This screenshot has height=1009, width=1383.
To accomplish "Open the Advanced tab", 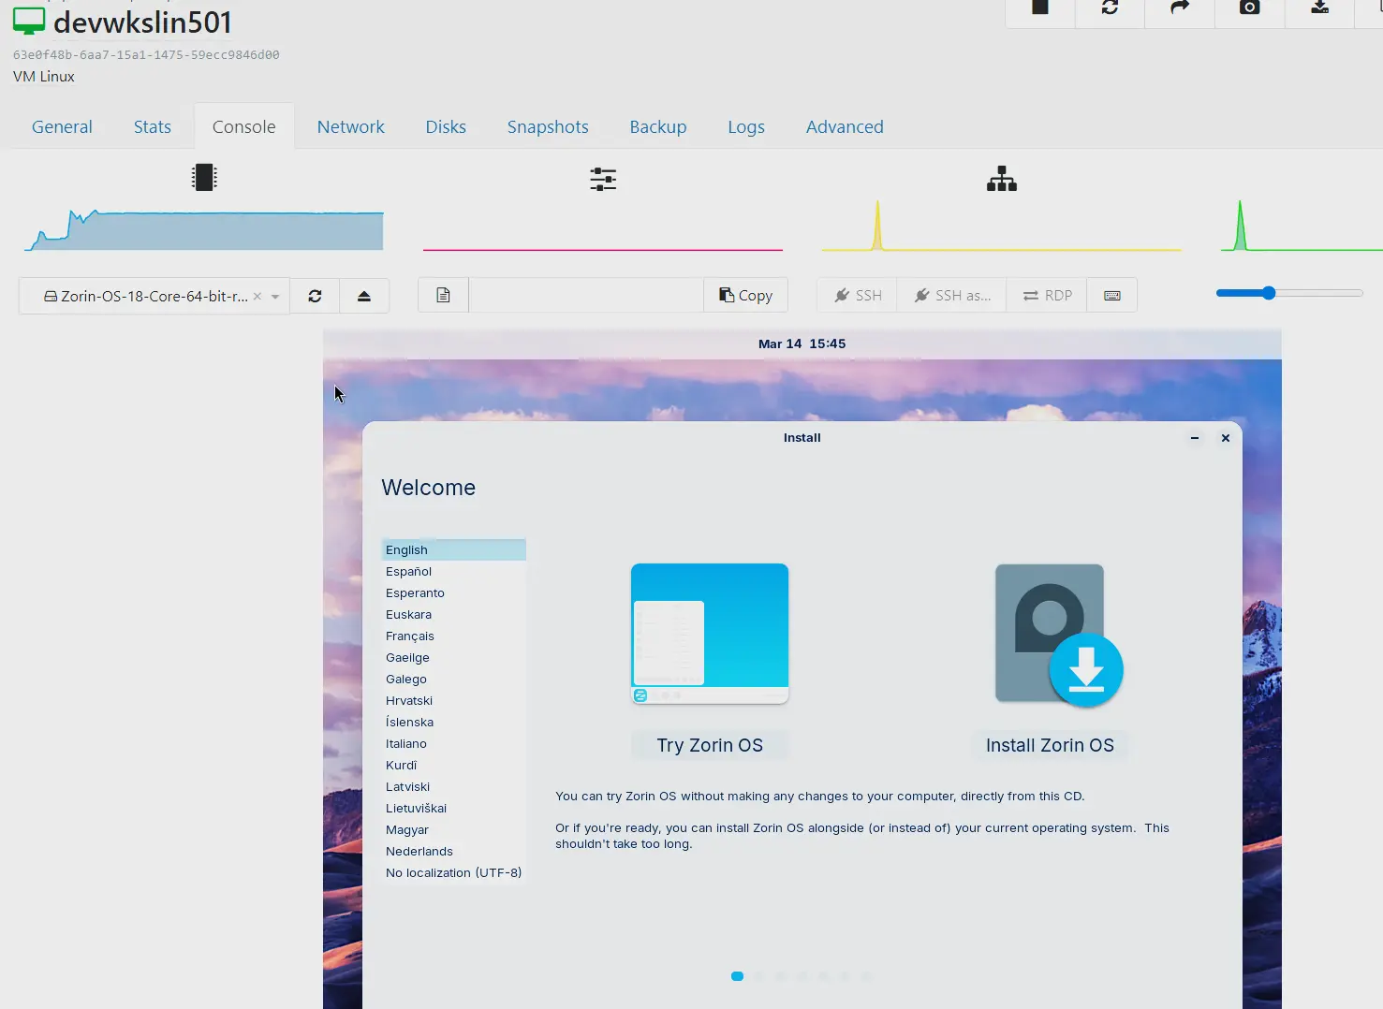I will point(844,126).
